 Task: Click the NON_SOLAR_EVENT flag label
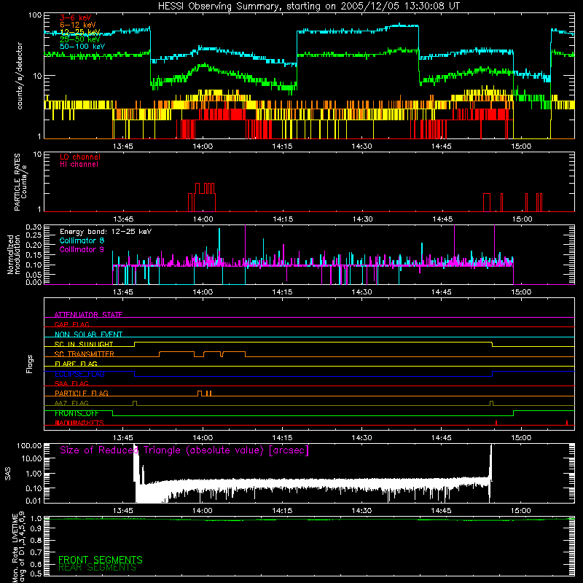[x=88, y=334]
